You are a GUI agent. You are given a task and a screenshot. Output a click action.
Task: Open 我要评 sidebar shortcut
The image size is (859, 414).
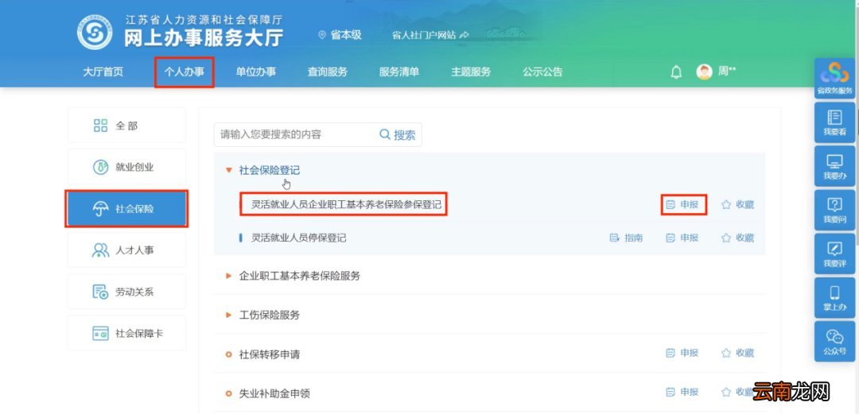[x=834, y=254]
